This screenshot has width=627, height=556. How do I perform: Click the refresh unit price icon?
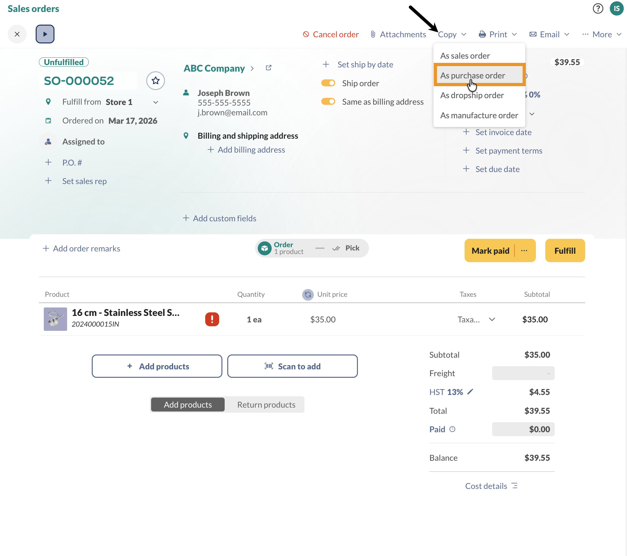tap(308, 295)
